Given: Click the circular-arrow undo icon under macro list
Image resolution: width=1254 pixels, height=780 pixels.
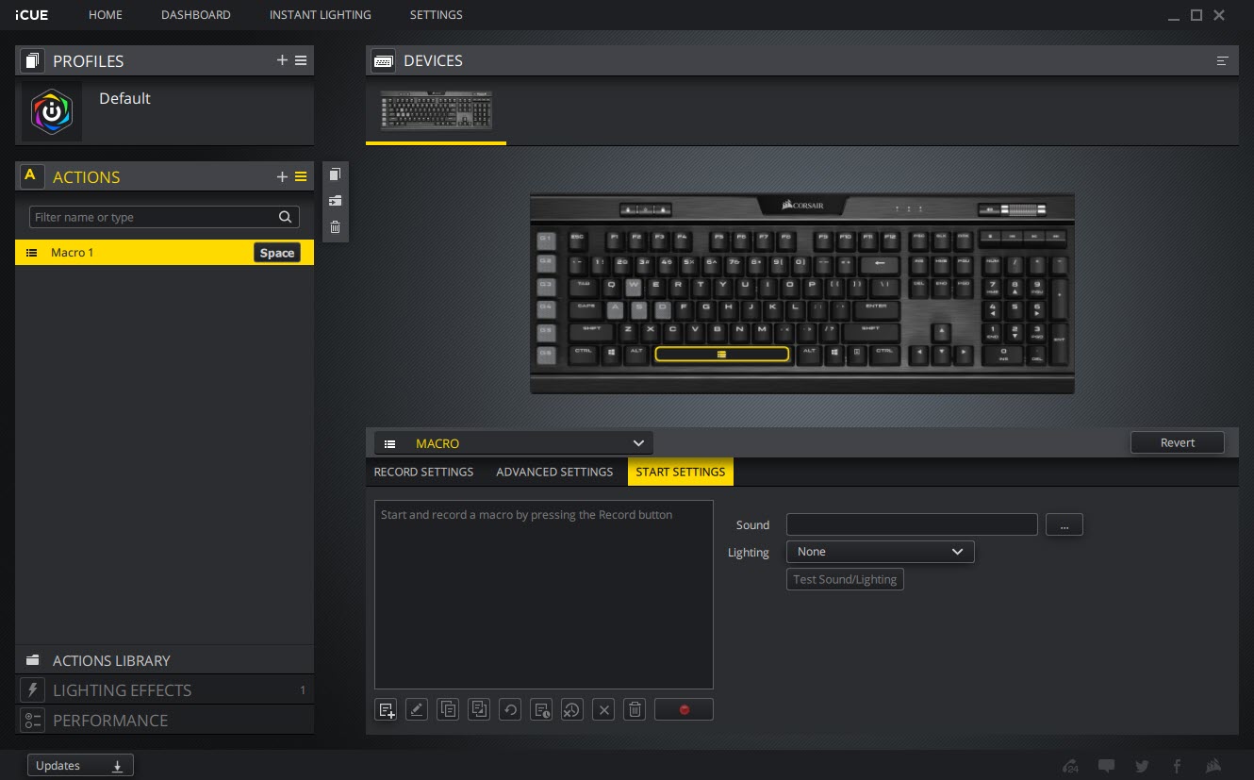Looking at the screenshot, I should coord(510,709).
